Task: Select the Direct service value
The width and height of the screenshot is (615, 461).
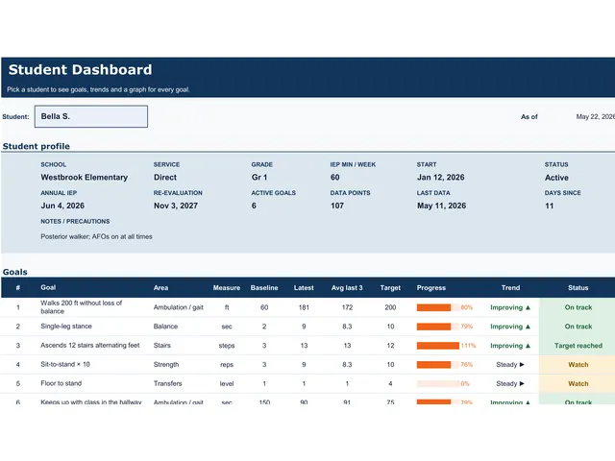Action: tap(165, 177)
